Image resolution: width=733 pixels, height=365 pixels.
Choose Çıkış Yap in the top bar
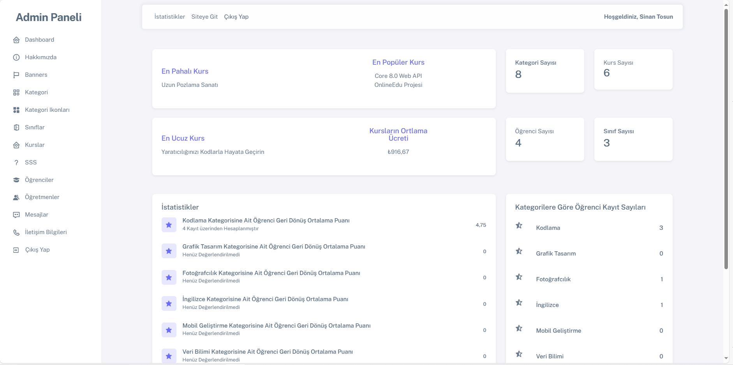236,17
